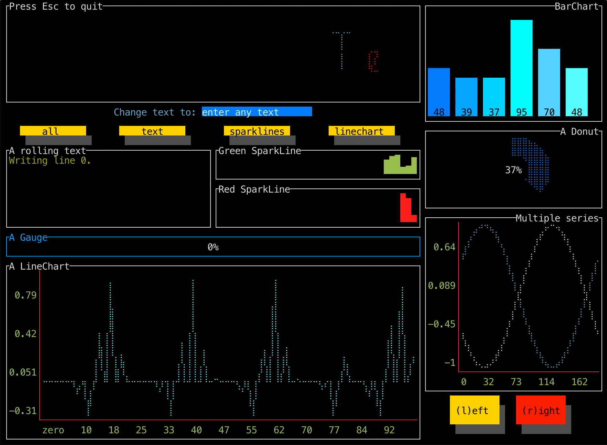This screenshot has width=607, height=445.
Task: Click the "Green SparkLine" title
Action: pyautogui.click(x=260, y=151)
